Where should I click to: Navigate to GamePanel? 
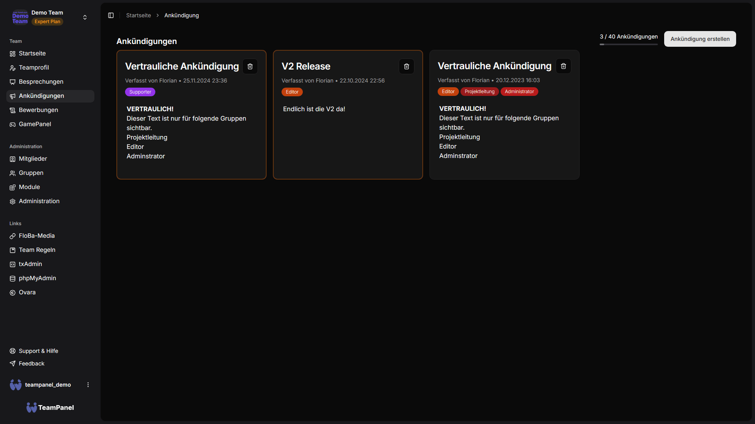click(x=50, y=124)
